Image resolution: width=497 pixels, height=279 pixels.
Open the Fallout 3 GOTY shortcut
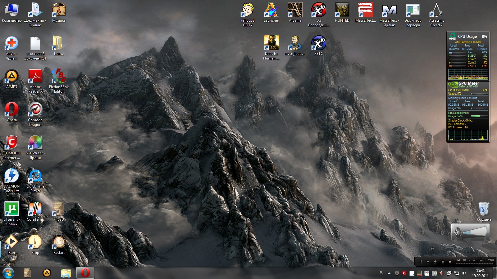[x=248, y=11]
